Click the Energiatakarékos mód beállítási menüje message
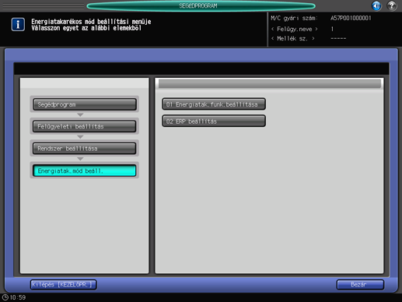This screenshot has width=402, height=302. 91,22
